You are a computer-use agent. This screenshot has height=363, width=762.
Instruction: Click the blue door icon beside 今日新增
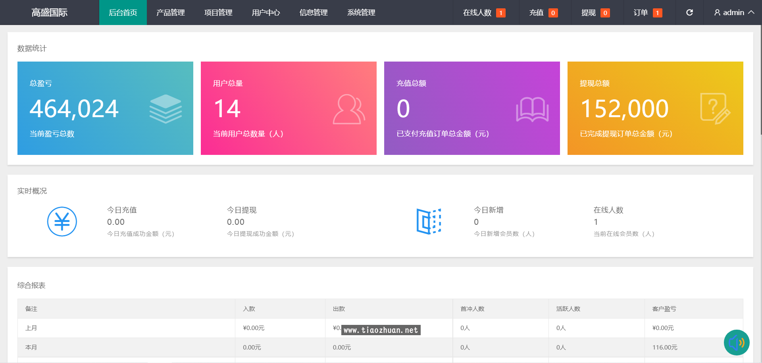[x=429, y=221]
